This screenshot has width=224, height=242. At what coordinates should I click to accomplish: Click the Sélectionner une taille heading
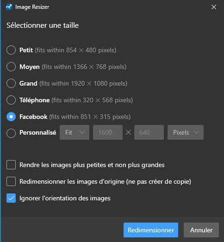pyautogui.click(x=43, y=25)
